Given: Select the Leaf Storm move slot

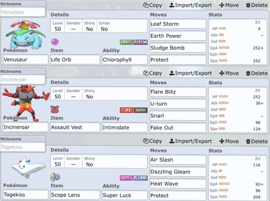Looking at the screenshot, I should 178,24.
